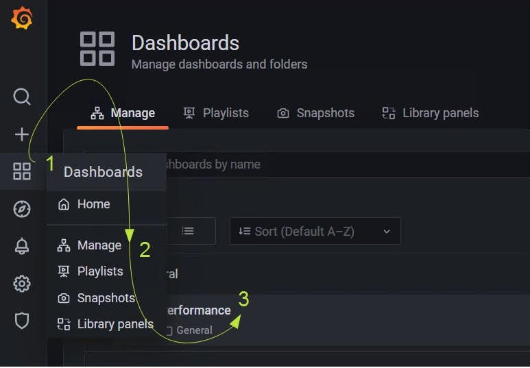530x368 pixels.
Task: Click the camera icon on Snapshots tab
Action: pos(283,113)
